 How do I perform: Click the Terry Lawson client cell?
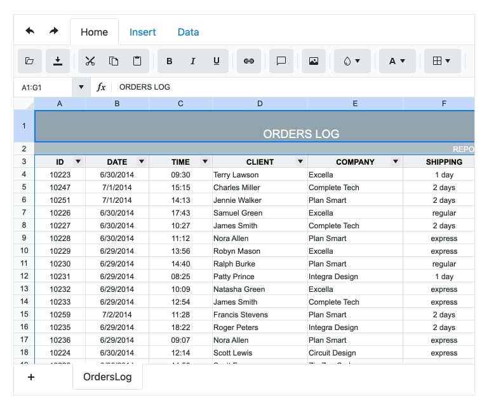[x=260, y=175]
